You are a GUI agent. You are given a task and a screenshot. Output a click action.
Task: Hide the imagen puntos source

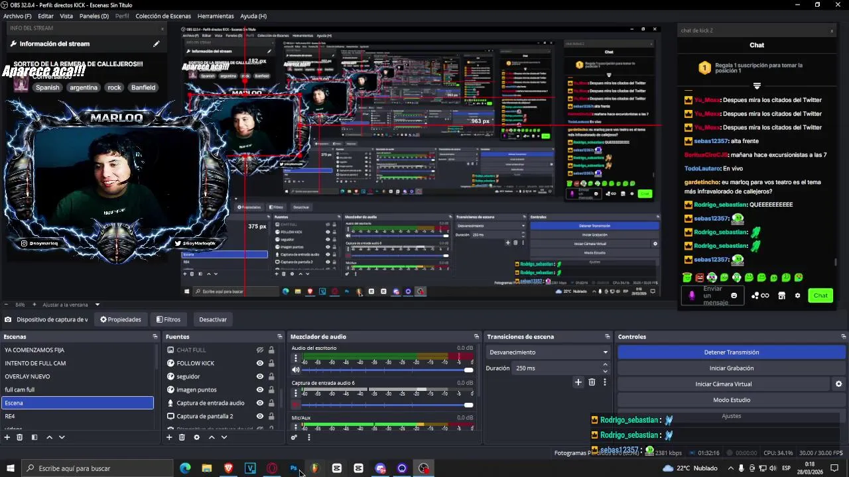click(x=260, y=390)
